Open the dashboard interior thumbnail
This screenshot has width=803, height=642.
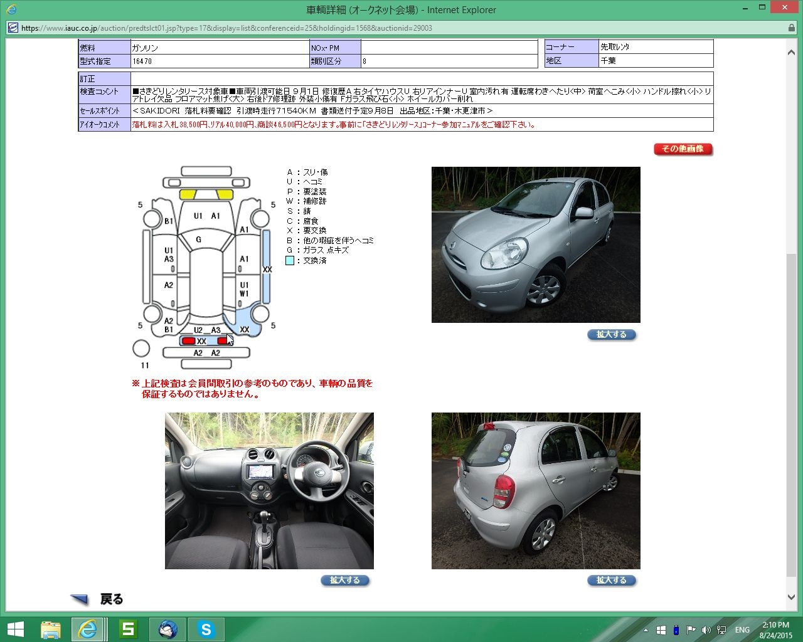pyautogui.click(x=269, y=490)
